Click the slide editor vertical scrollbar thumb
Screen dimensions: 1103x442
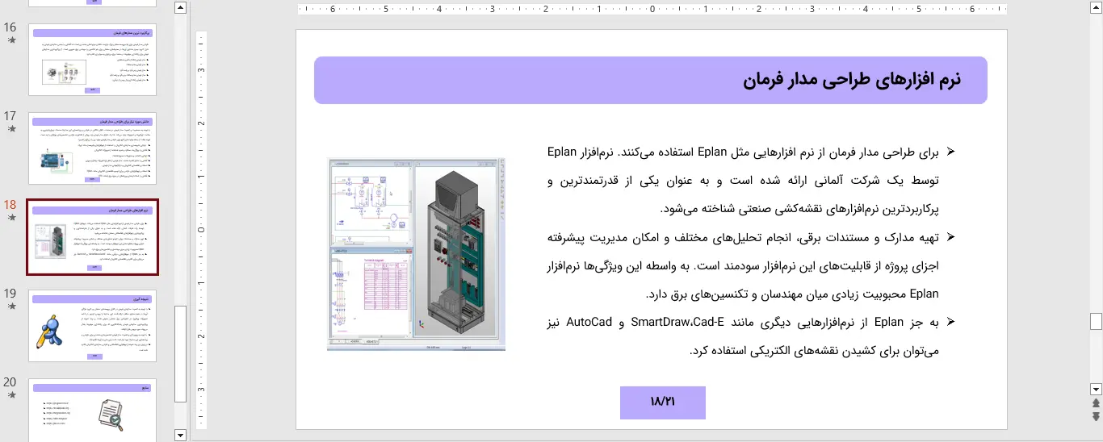pos(1096,321)
